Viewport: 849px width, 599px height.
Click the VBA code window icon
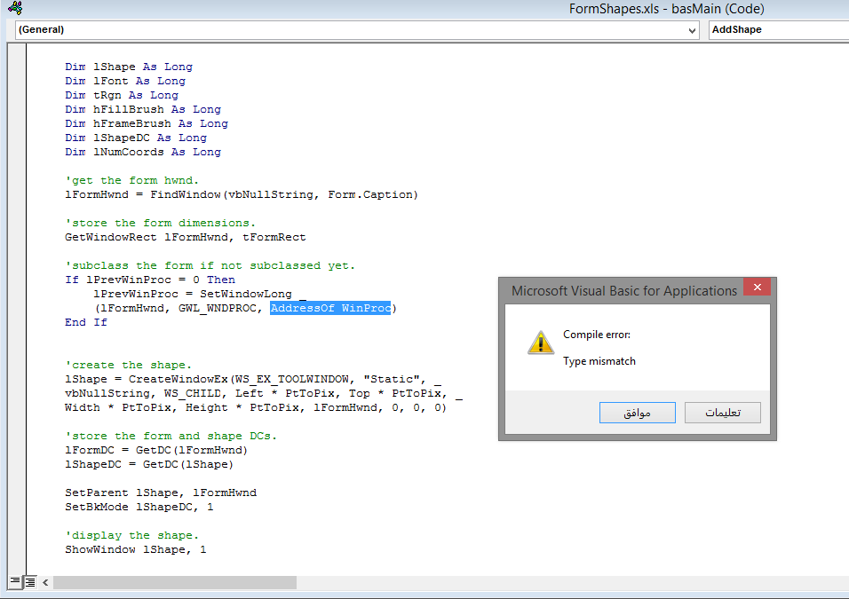click(15, 8)
